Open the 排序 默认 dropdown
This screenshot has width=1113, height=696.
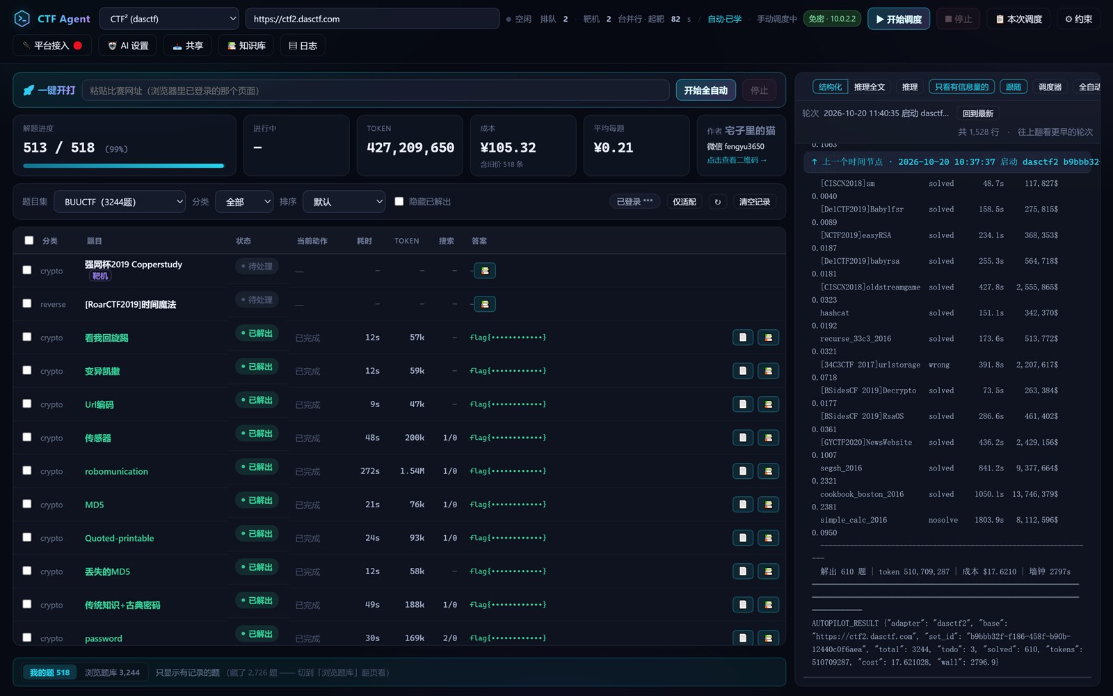pos(344,202)
